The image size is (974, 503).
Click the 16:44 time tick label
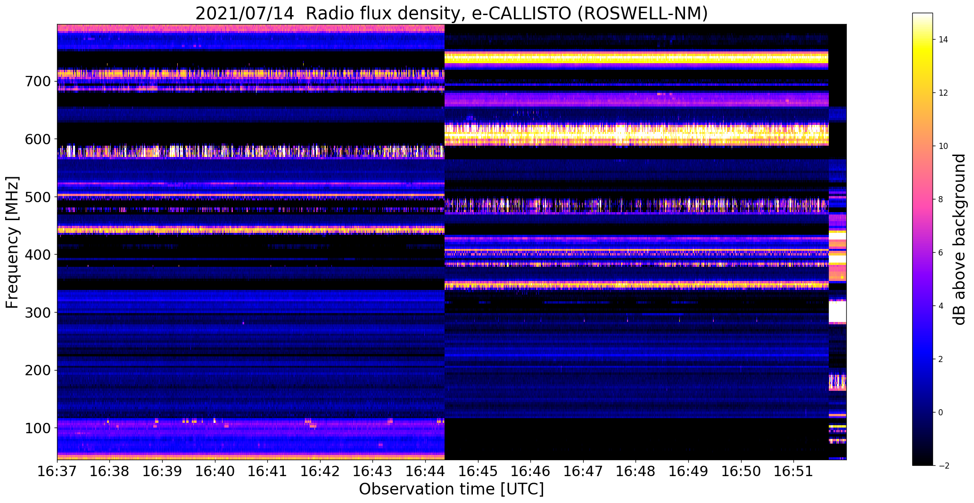(425, 471)
